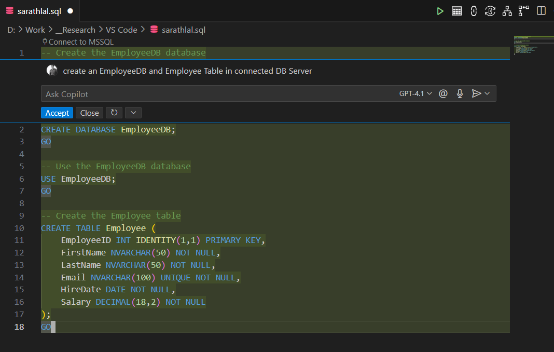Click the Connect to MSSQL link
554x352 pixels.
80,42
